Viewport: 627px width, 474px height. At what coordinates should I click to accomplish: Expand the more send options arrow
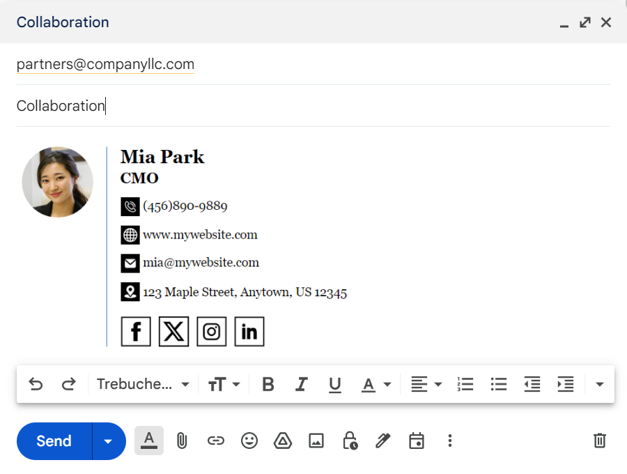108,441
